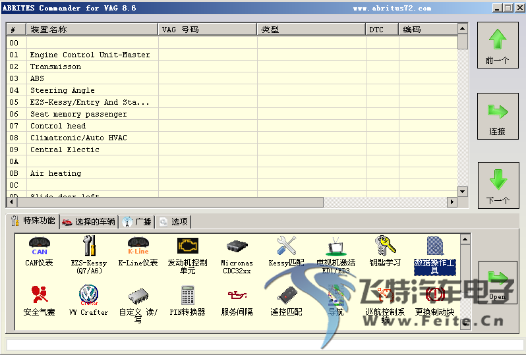
Task: Switch to the 选项 tab
Action: click(x=173, y=221)
